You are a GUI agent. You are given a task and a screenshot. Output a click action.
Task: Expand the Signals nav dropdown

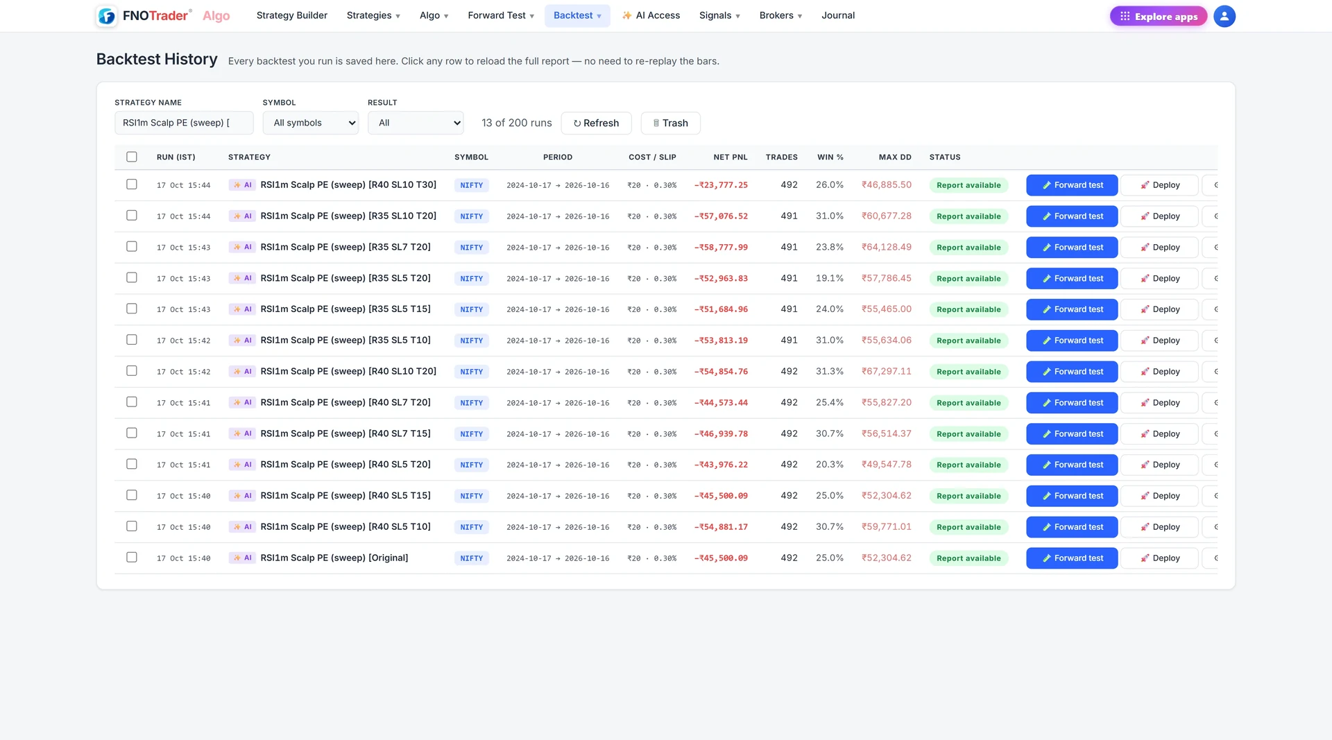(x=719, y=15)
